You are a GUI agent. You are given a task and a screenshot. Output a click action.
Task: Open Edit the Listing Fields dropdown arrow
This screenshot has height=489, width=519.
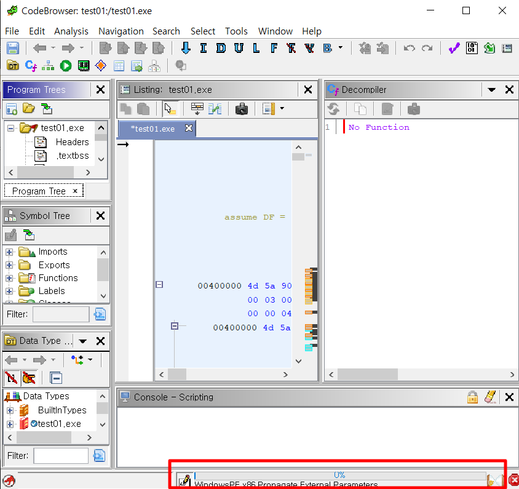pyautogui.click(x=282, y=109)
